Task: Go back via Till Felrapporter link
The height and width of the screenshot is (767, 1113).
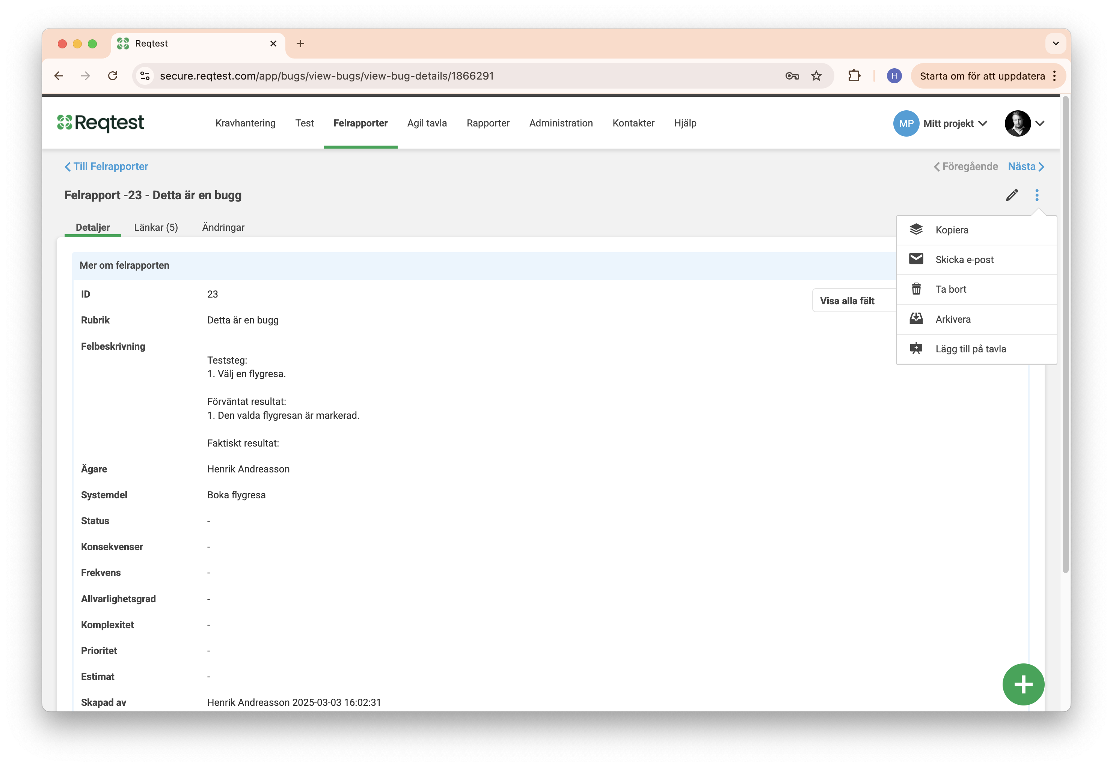Action: (x=106, y=166)
